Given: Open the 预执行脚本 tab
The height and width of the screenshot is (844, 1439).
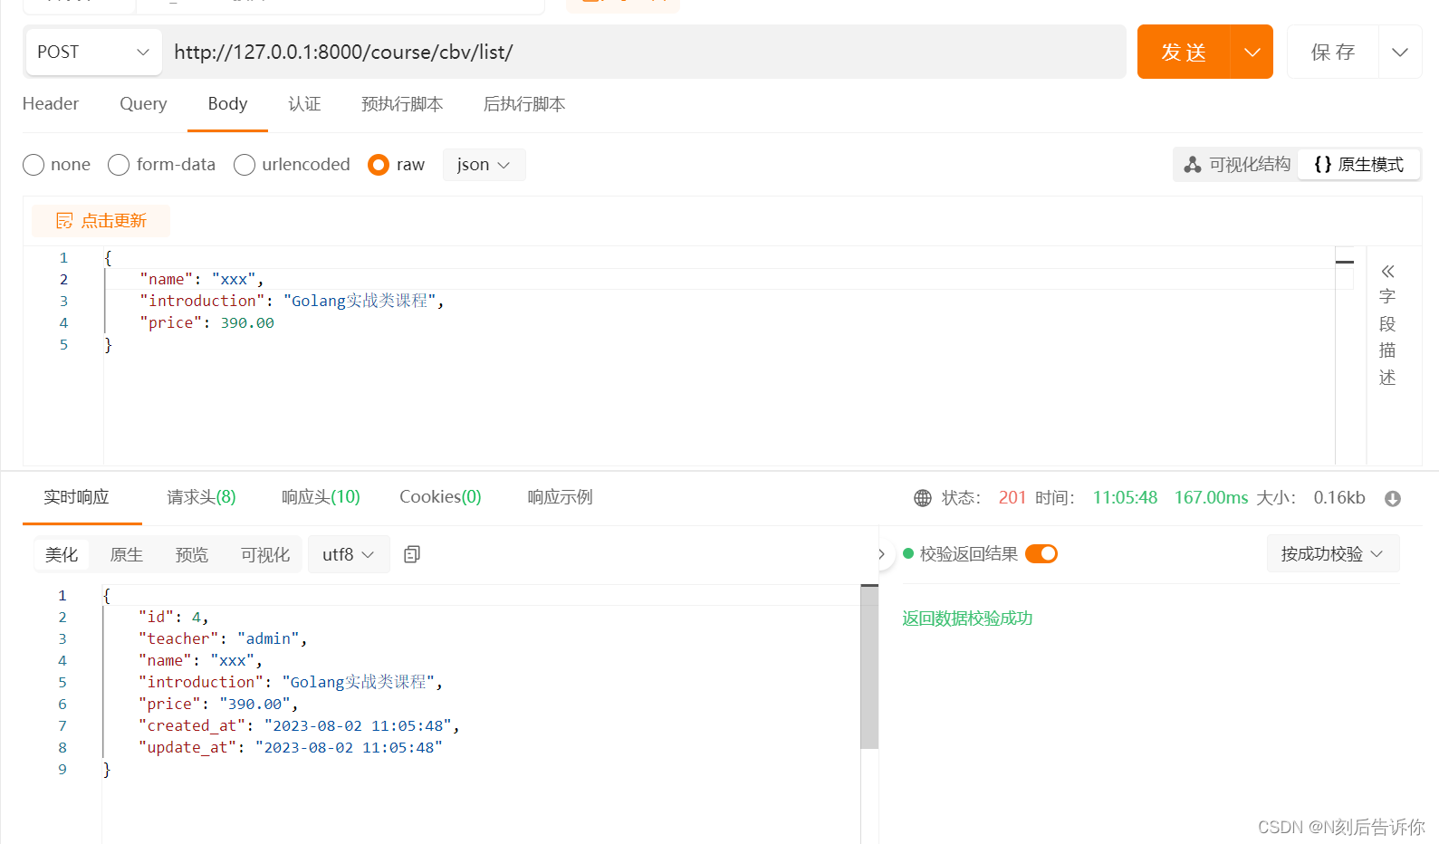Looking at the screenshot, I should 402,104.
